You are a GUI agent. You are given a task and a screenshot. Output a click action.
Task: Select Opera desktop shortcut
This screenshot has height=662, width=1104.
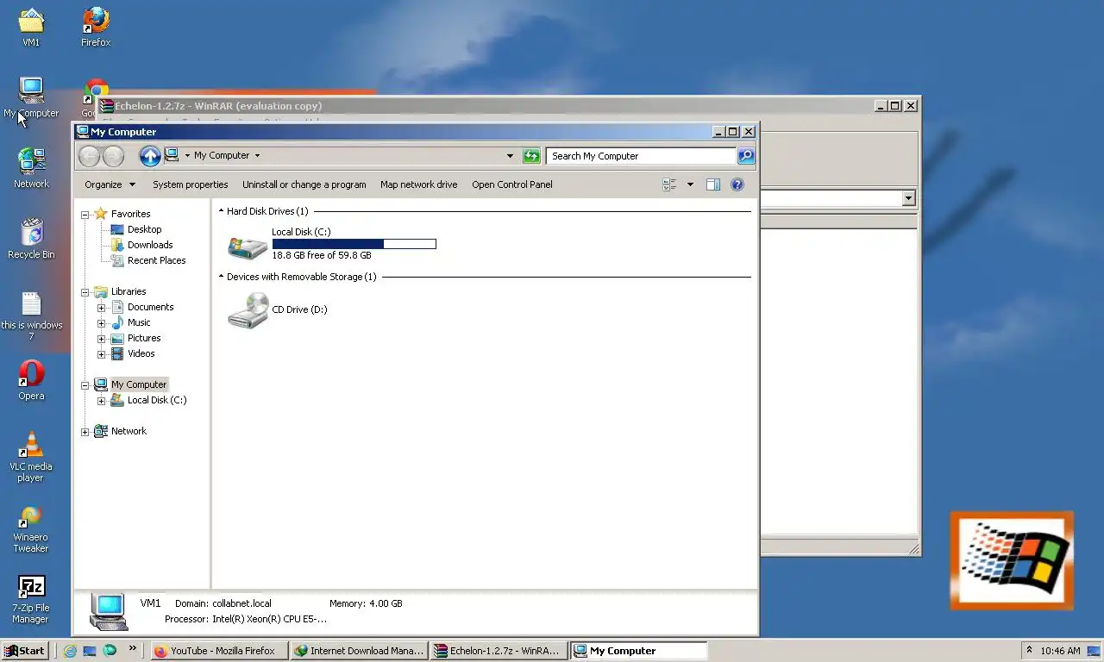coord(31,380)
